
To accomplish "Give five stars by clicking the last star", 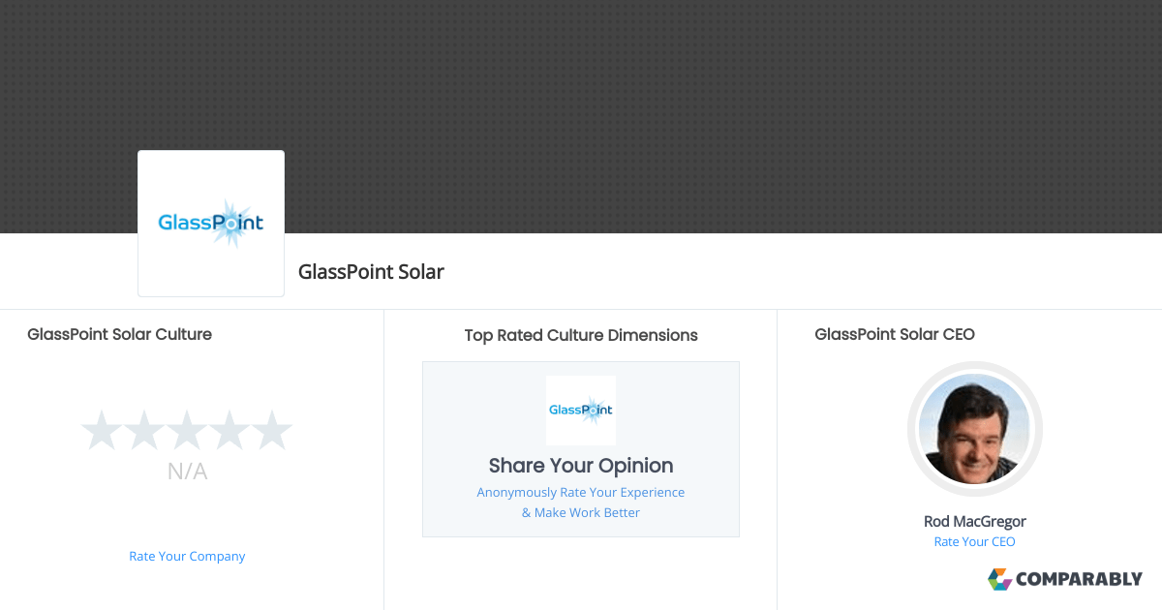I will point(272,429).
